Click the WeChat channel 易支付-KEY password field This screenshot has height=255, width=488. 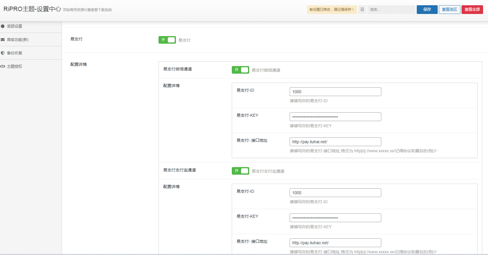coord(335,117)
